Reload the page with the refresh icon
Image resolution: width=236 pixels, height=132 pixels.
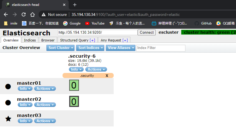(24, 15)
